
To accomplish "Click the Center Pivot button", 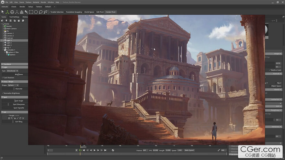I will coord(111,12).
